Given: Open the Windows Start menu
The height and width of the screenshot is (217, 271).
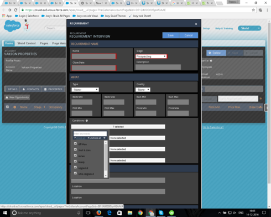Looking at the screenshot, I should tap(5, 213).
